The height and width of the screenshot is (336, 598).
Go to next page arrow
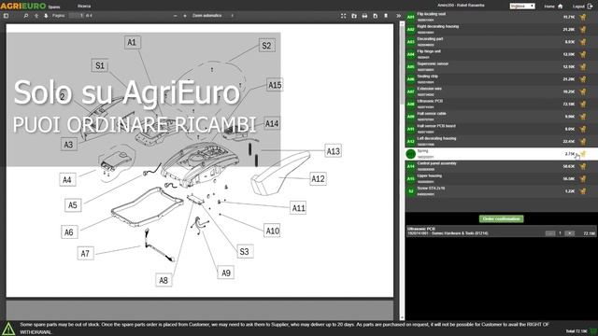pos(46,16)
